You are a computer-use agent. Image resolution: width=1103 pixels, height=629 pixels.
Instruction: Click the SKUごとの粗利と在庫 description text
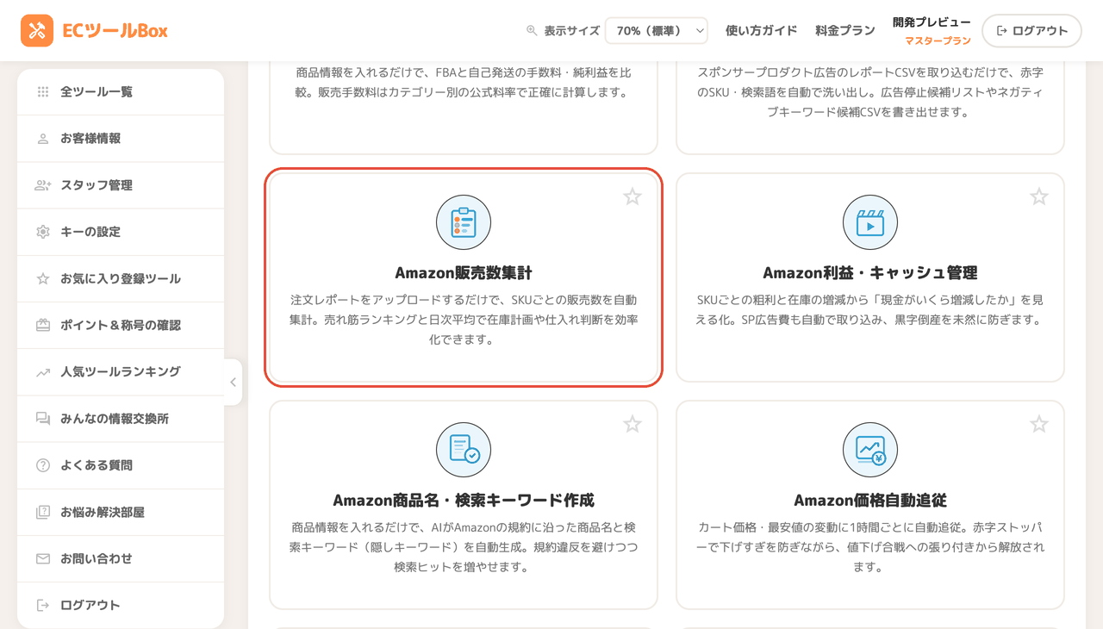(870, 310)
